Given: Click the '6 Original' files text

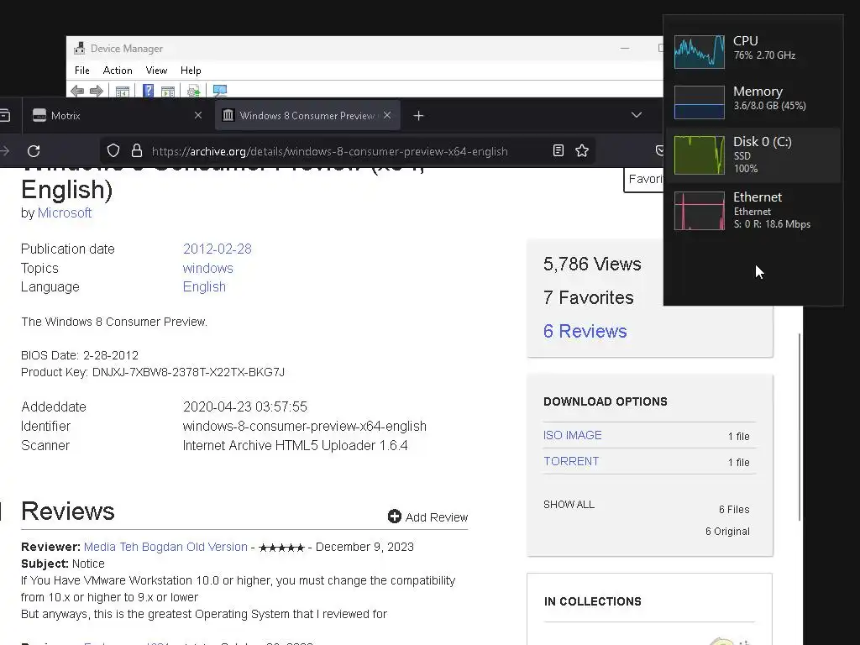Looking at the screenshot, I should pos(727,532).
